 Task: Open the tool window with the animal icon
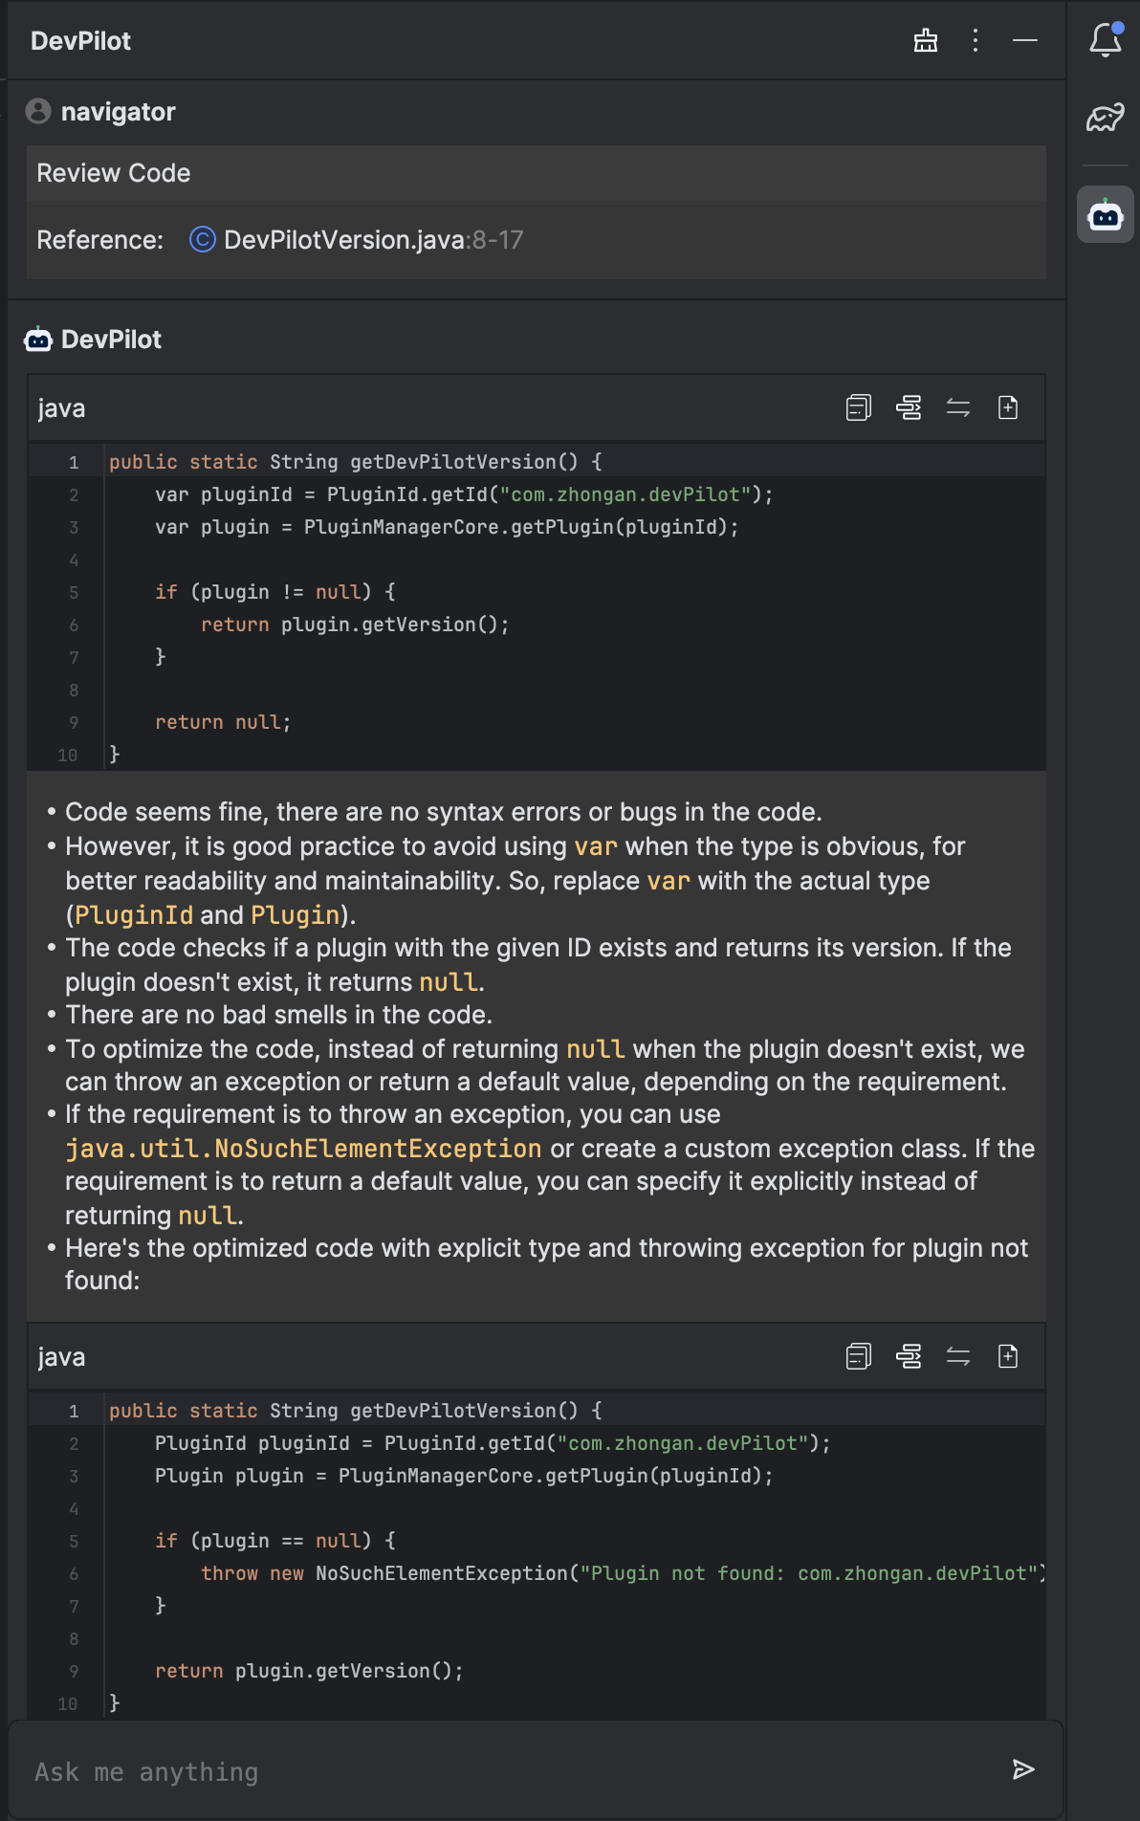pos(1106,118)
